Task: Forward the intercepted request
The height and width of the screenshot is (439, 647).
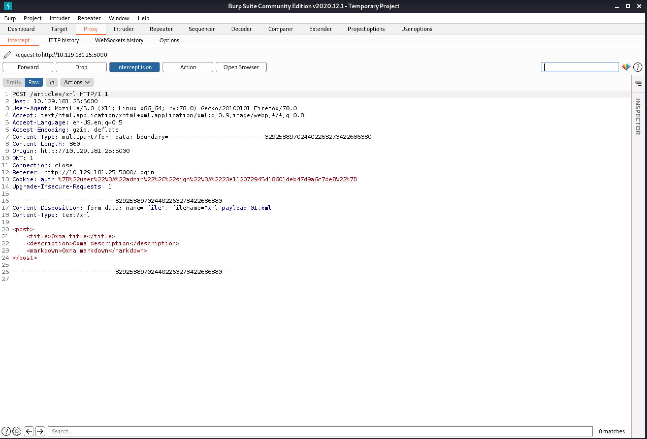Action: pyautogui.click(x=28, y=67)
